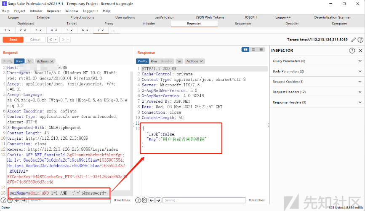Select Repeater request tab 1

[5, 30]
